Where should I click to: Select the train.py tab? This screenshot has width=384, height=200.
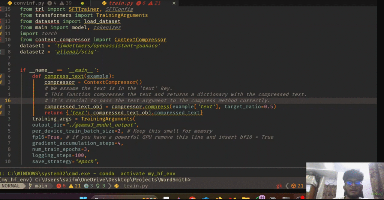pyautogui.click(x=119, y=3)
